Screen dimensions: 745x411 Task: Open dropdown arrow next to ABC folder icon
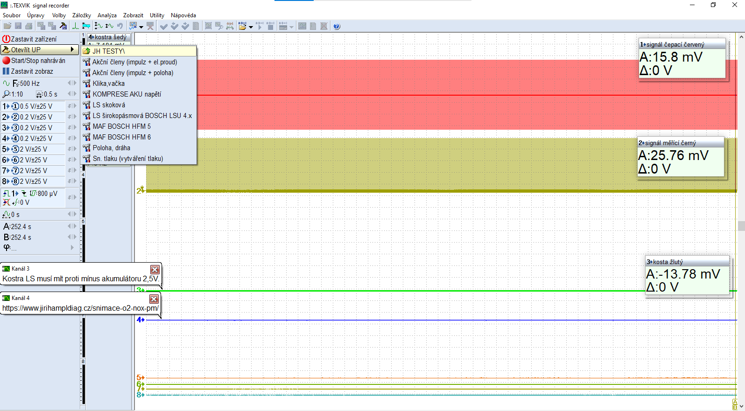(x=251, y=27)
